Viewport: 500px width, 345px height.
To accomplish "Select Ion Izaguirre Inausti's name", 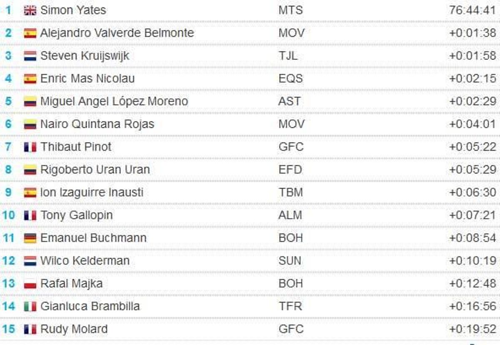I will click(x=92, y=192).
